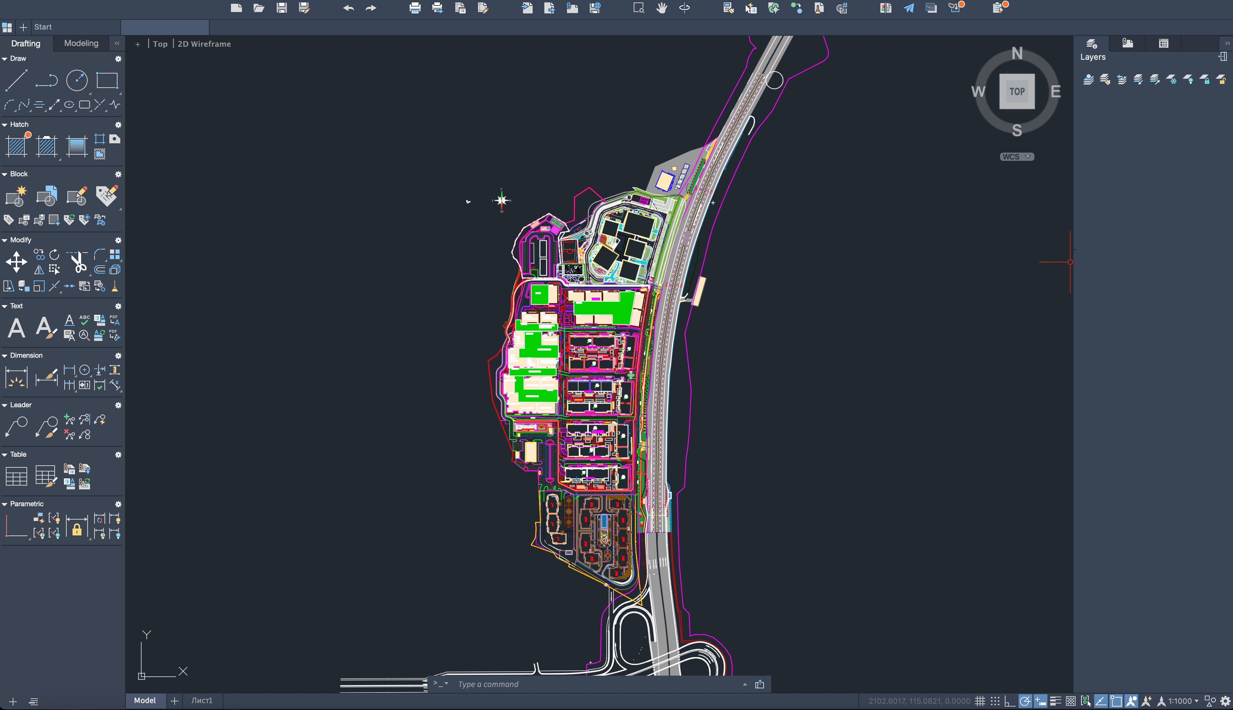Toggle lineweight display in status bar

tap(1055, 701)
